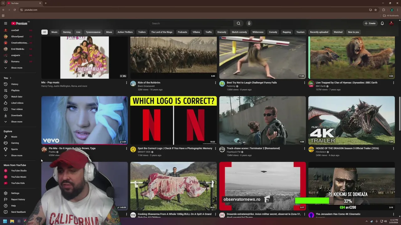Open the notifications bell

pyautogui.click(x=382, y=23)
